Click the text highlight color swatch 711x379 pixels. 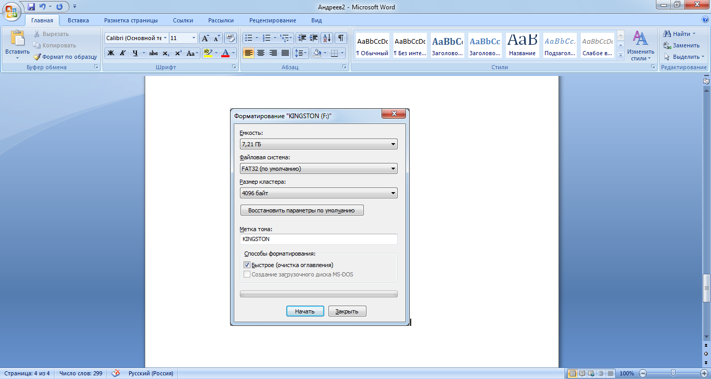click(x=208, y=53)
